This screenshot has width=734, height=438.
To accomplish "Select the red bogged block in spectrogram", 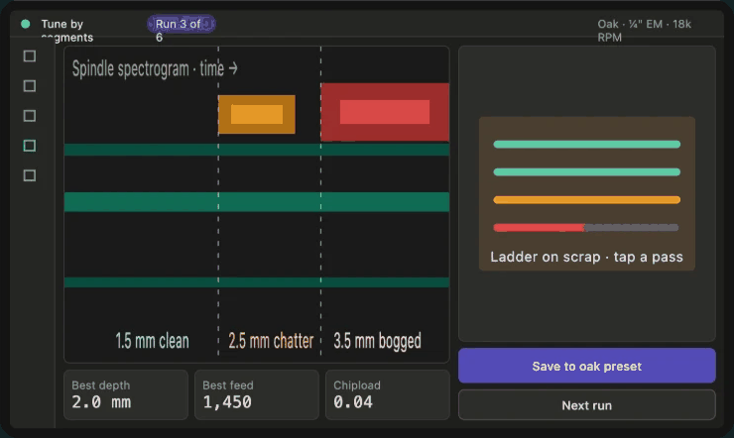I will 385,112.
